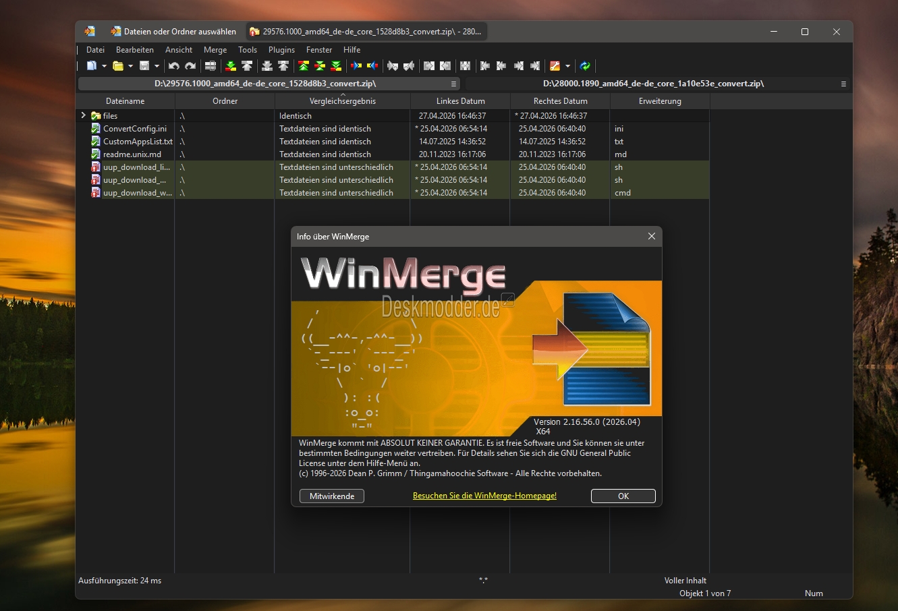Viewport: 898px width, 611px height.
Task: Select the ConvertConfig.ini file row
Action: point(134,129)
